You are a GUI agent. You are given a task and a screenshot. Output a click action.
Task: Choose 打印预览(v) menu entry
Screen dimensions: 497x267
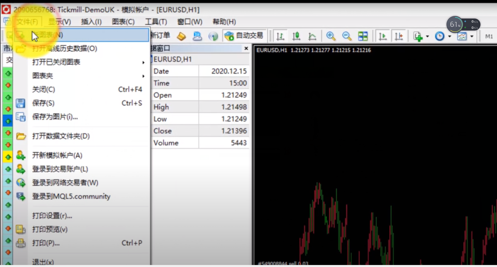pos(81,230)
